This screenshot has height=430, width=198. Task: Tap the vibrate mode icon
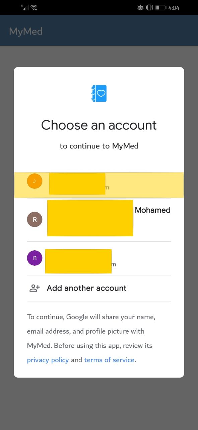[149, 7]
